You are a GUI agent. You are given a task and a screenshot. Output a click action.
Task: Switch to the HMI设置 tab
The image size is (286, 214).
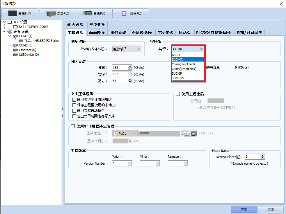point(118,33)
